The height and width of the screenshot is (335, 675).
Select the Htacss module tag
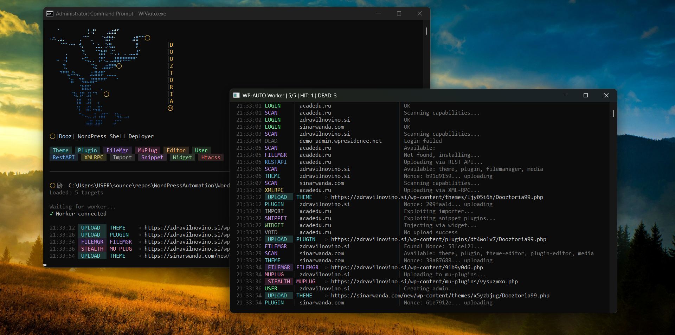point(210,157)
